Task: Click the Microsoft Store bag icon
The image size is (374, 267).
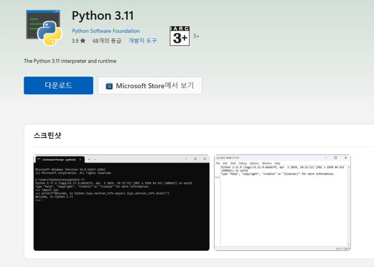Action: 109,86
